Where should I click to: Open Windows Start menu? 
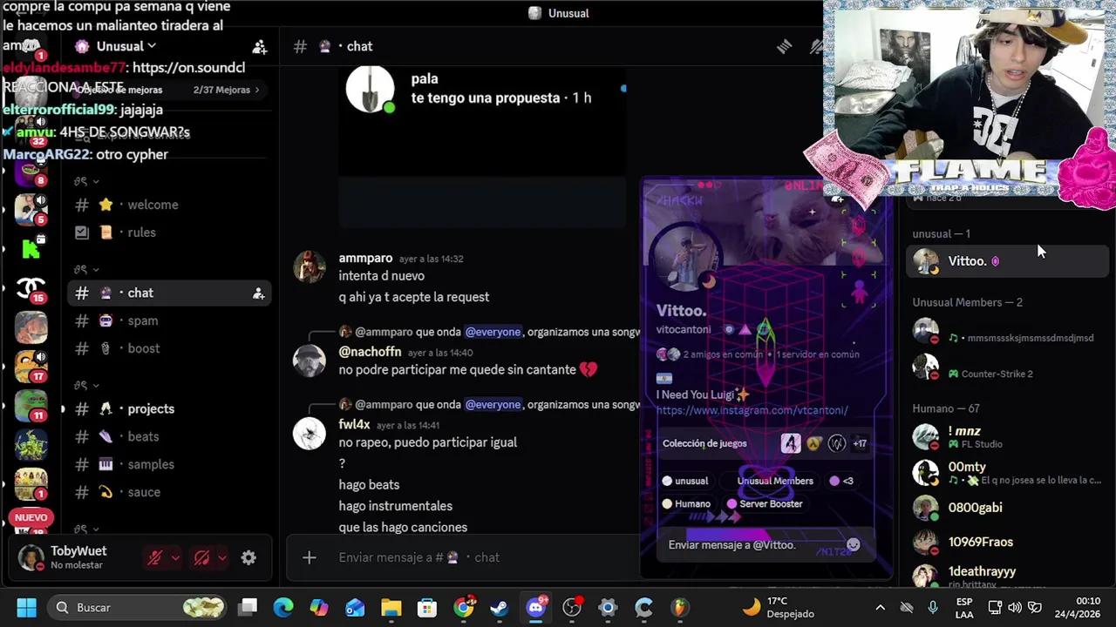pos(26,607)
